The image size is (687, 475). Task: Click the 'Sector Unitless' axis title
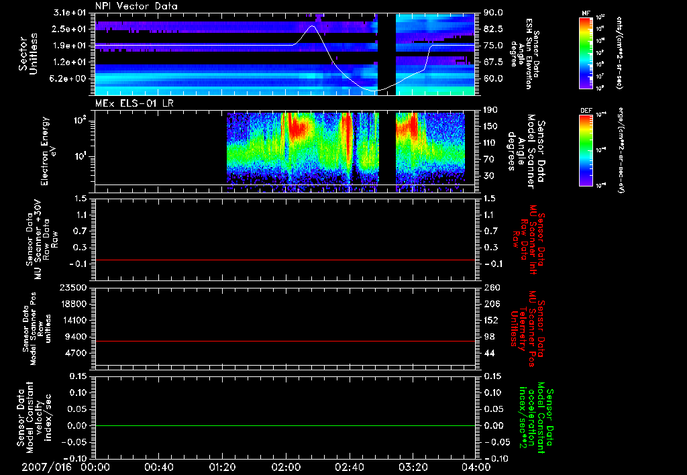pyautogui.click(x=28, y=54)
